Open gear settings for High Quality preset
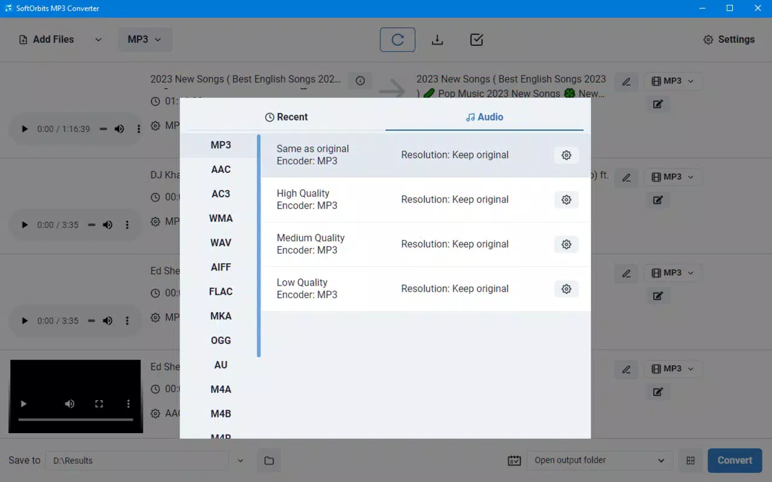This screenshot has width=772, height=482. coord(566,200)
